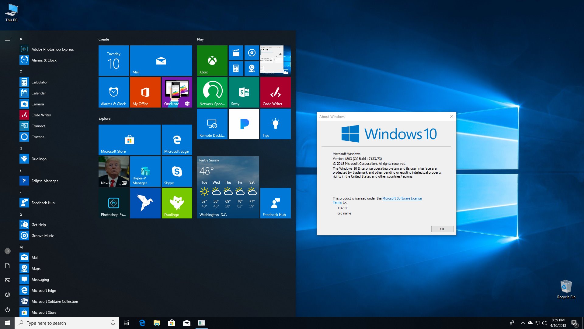Open the Network Speed Test tile
This screenshot has height=329, width=584.
(212, 92)
